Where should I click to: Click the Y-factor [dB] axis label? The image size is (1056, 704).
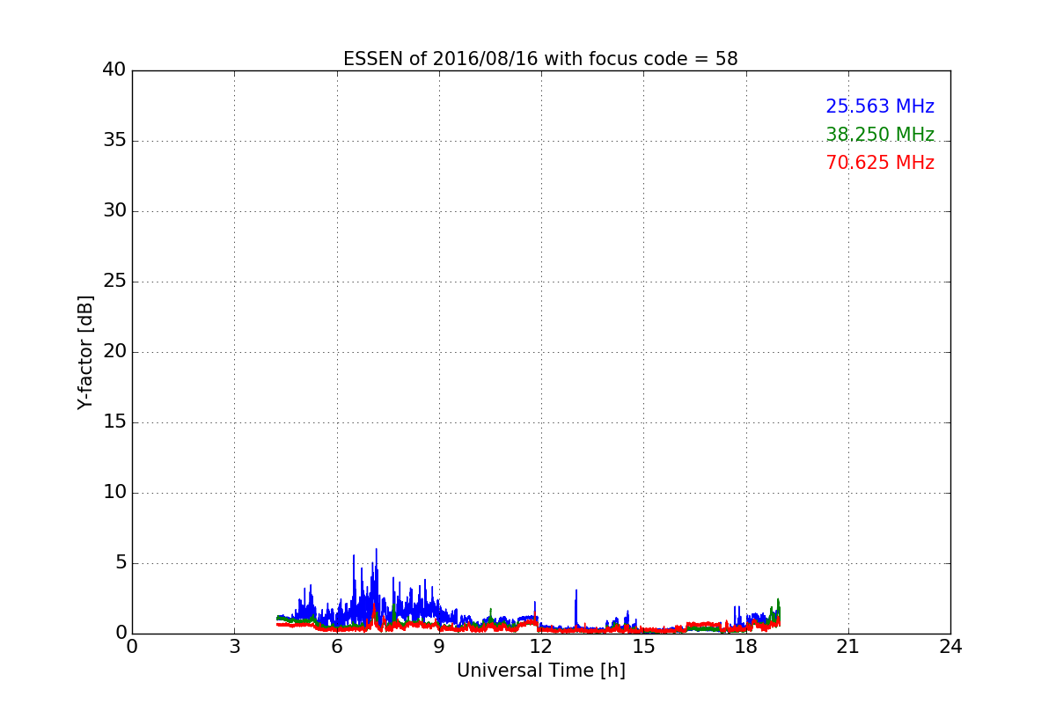85,352
